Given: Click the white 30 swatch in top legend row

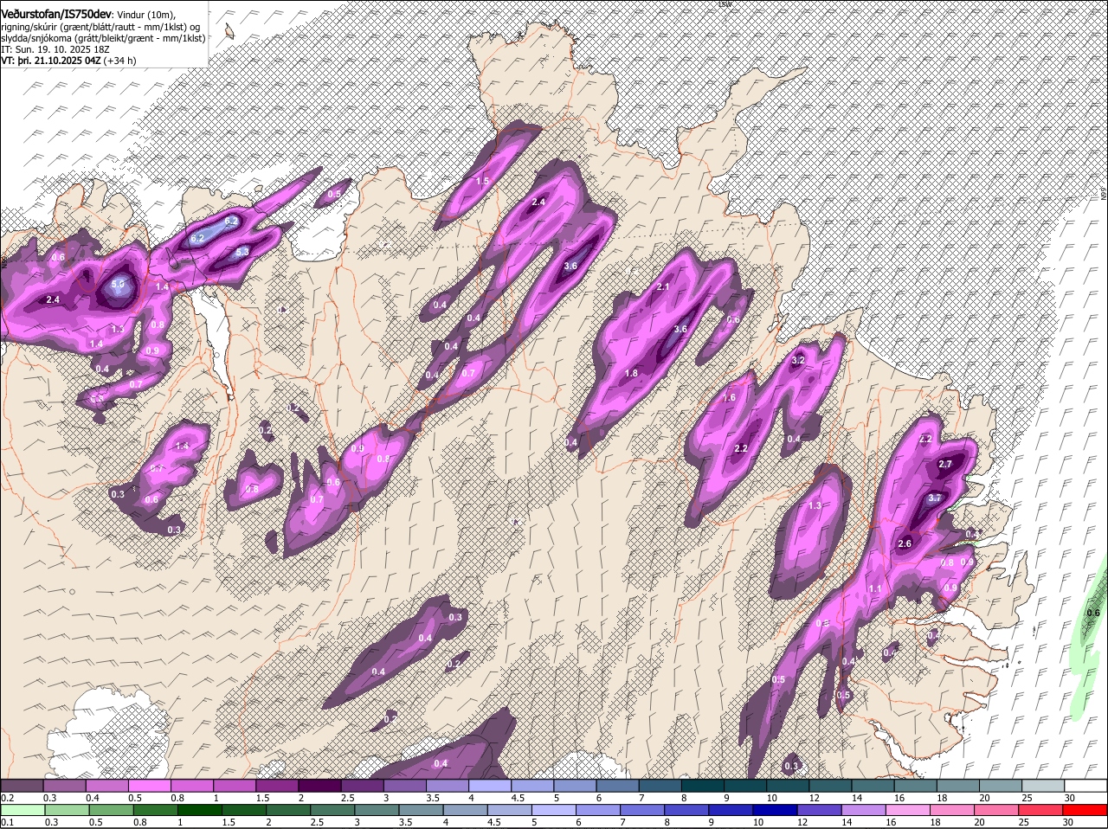Looking at the screenshot, I should 1085,784.
